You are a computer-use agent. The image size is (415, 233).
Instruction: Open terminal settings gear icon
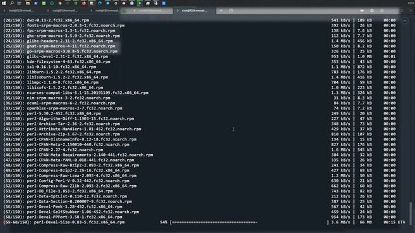pos(372,10)
